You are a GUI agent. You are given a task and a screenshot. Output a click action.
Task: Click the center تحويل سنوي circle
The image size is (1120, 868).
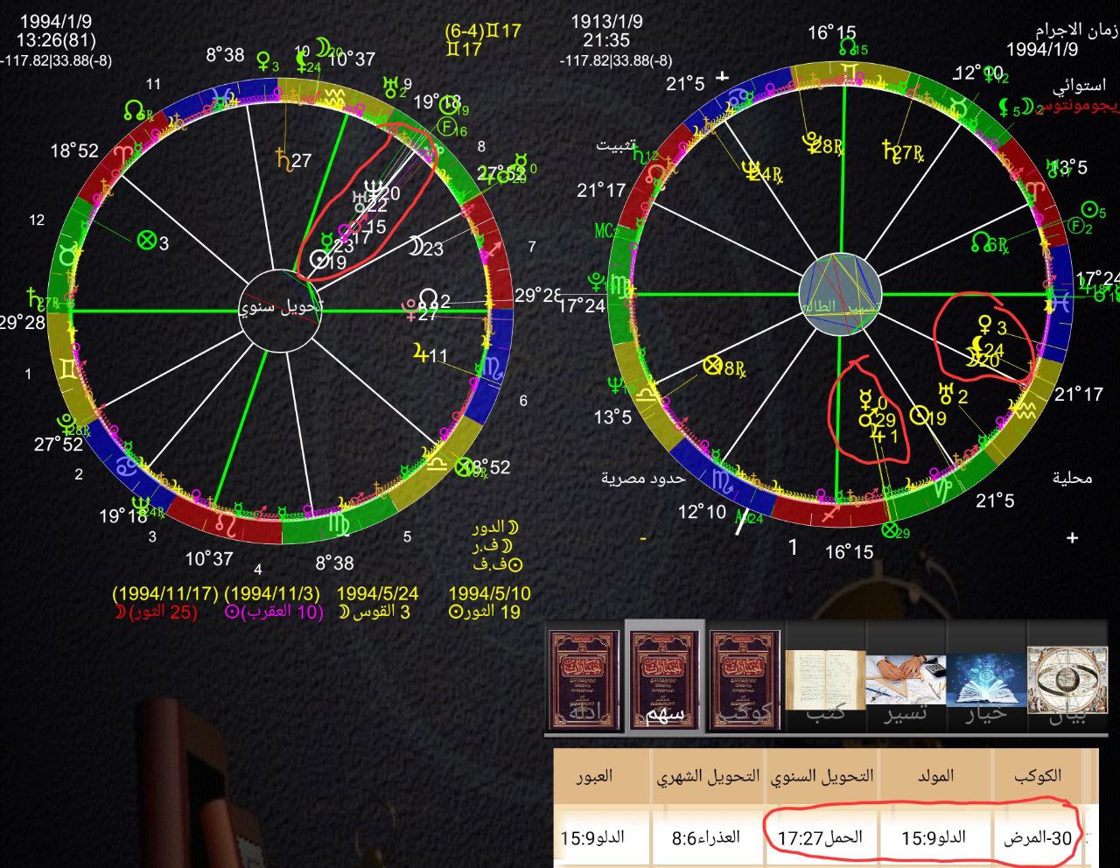[280, 308]
